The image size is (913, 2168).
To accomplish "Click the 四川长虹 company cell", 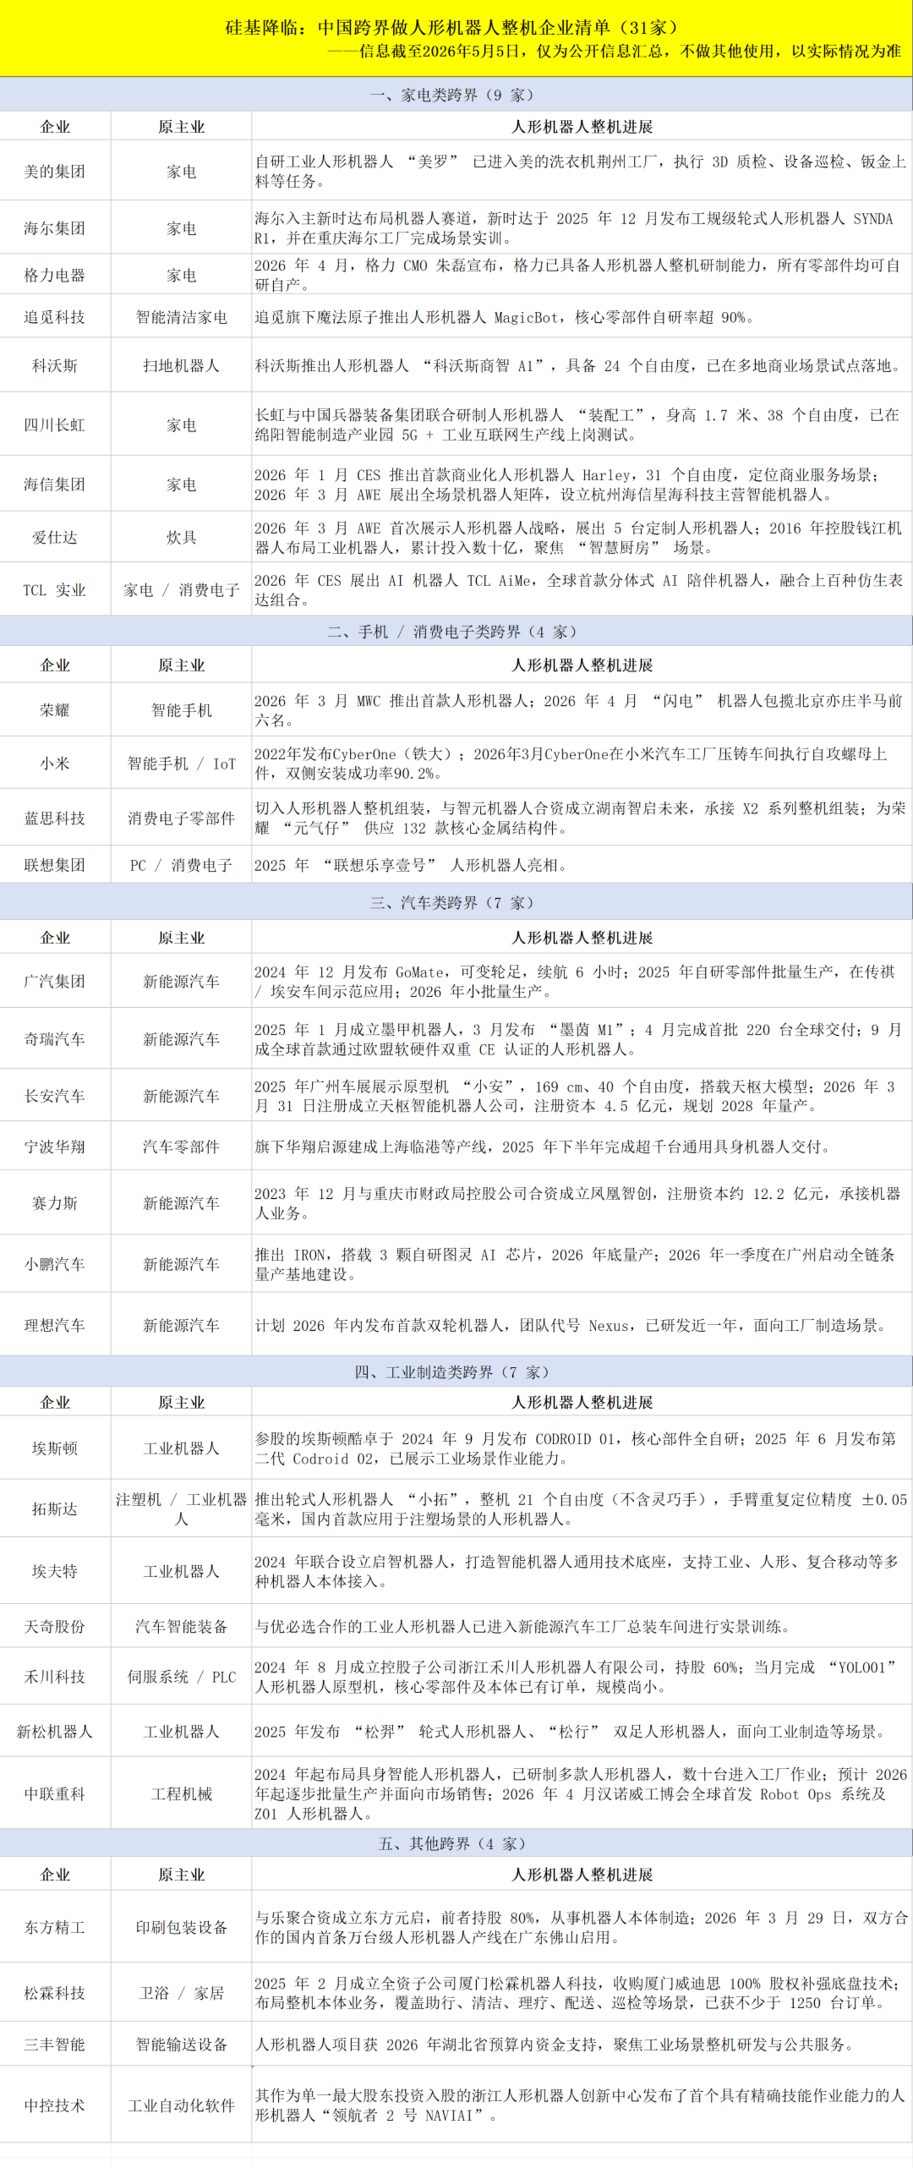I will click(55, 425).
